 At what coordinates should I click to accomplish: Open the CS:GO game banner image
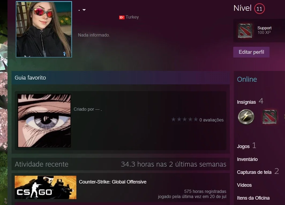[46, 187]
